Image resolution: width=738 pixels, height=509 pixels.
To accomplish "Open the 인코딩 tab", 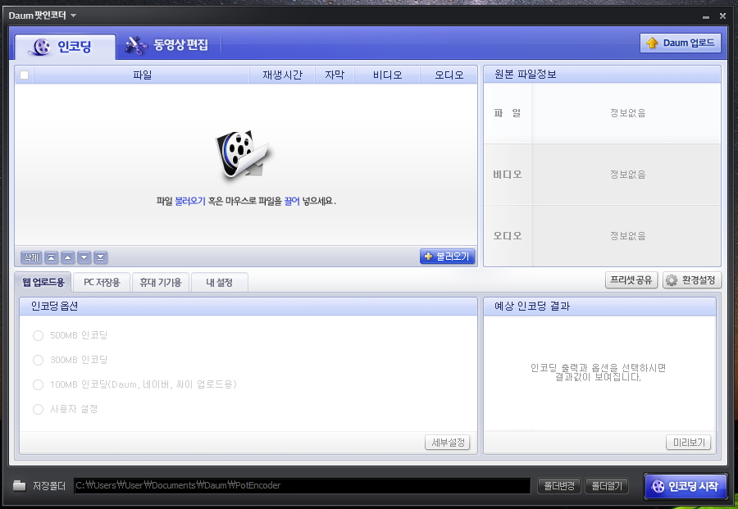I will [x=65, y=47].
